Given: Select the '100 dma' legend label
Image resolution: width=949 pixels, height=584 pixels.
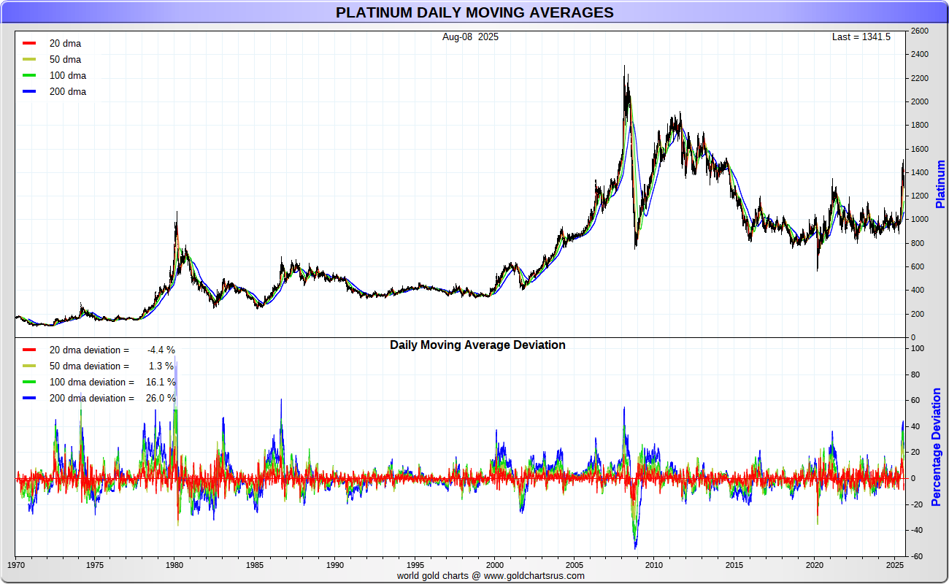Looking at the screenshot, I should (x=68, y=75).
